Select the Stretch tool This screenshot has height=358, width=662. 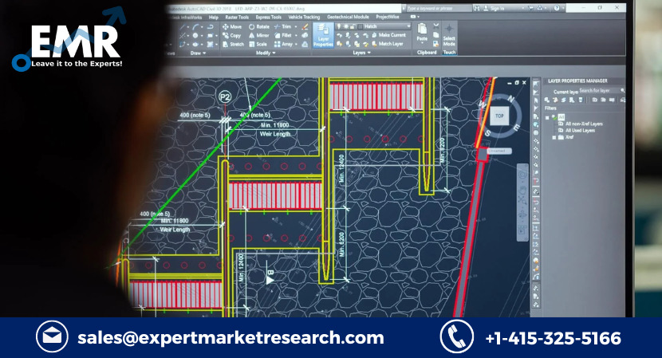[233, 44]
